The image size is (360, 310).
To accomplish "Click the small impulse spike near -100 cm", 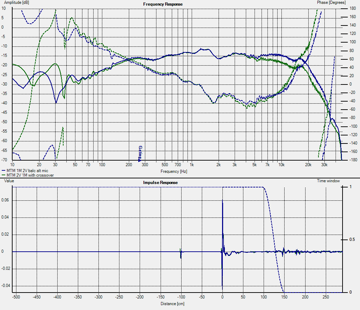I will (181, 253).
